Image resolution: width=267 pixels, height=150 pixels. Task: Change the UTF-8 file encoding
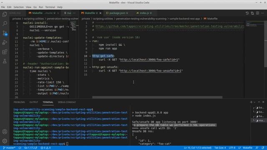pyautogui.click(x=232, y=148)
